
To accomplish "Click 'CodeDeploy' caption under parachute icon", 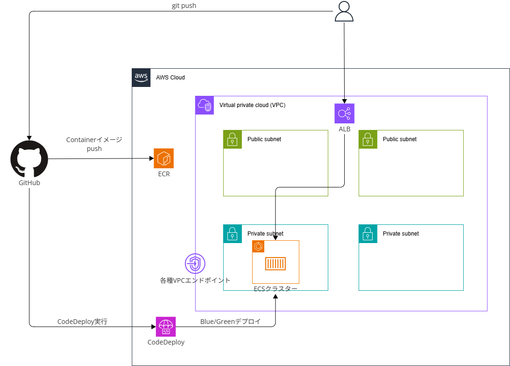I will click(166, 342).
